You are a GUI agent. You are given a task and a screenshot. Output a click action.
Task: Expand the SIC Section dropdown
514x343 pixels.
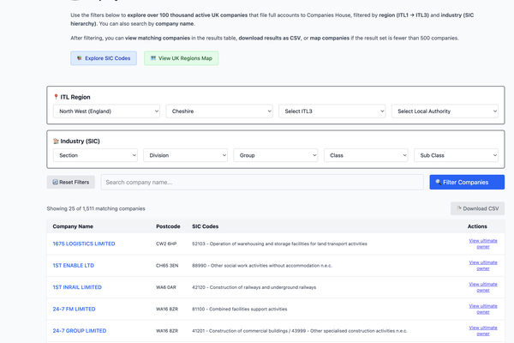pos(95,155)
